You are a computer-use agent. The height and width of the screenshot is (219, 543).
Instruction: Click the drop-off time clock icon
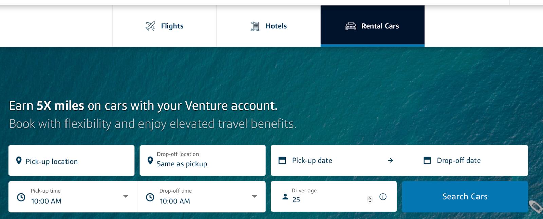[150, 197]
